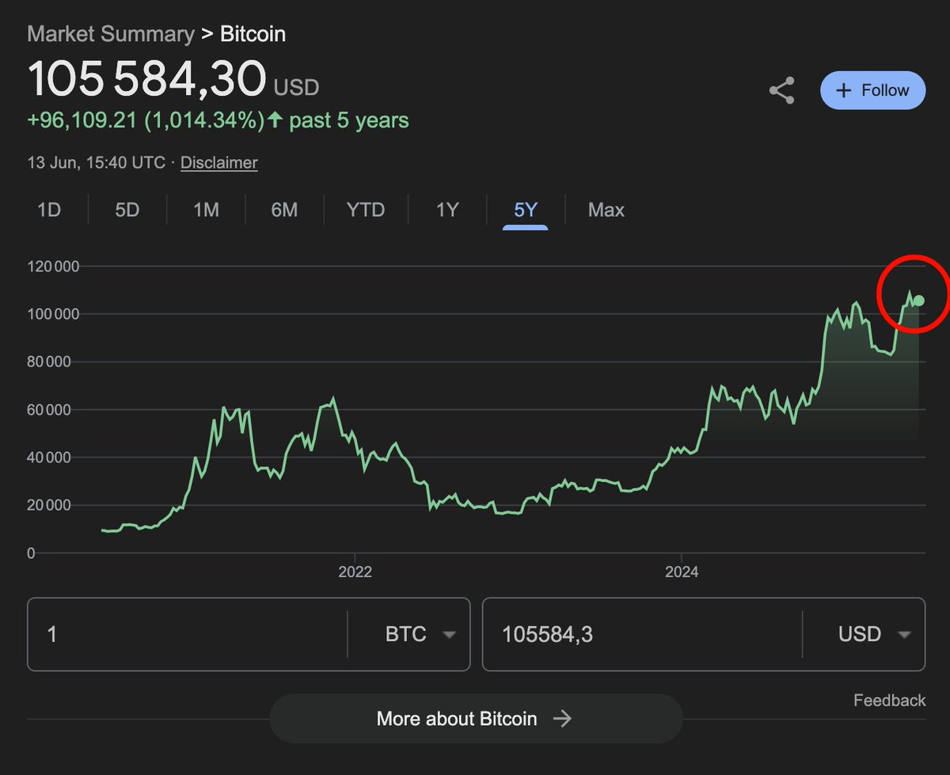This screenshot has width=950, height=775.
Task: Click the Feedback link
Action: pos(889,701)
